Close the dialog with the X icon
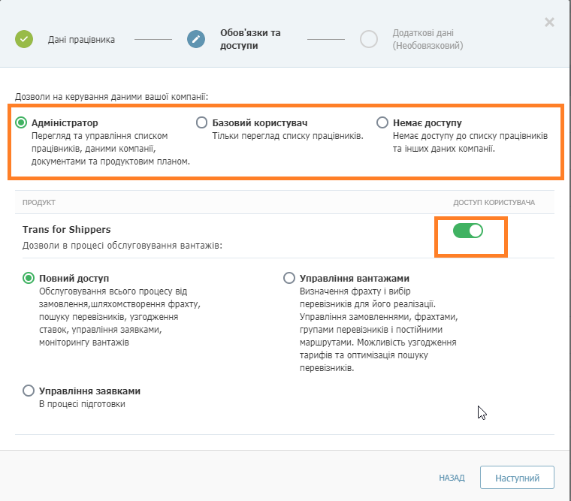Image resolution: width=571 pixels, height=501 pixels. [x=549, y=23]
